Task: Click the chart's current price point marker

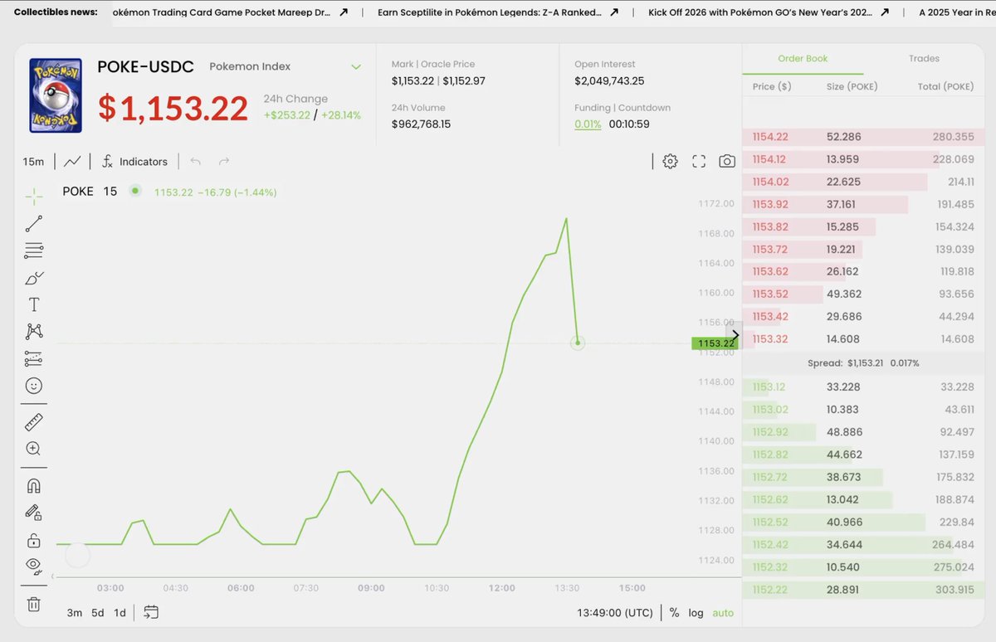Action: pyautogui.click(x=578, y=343)
